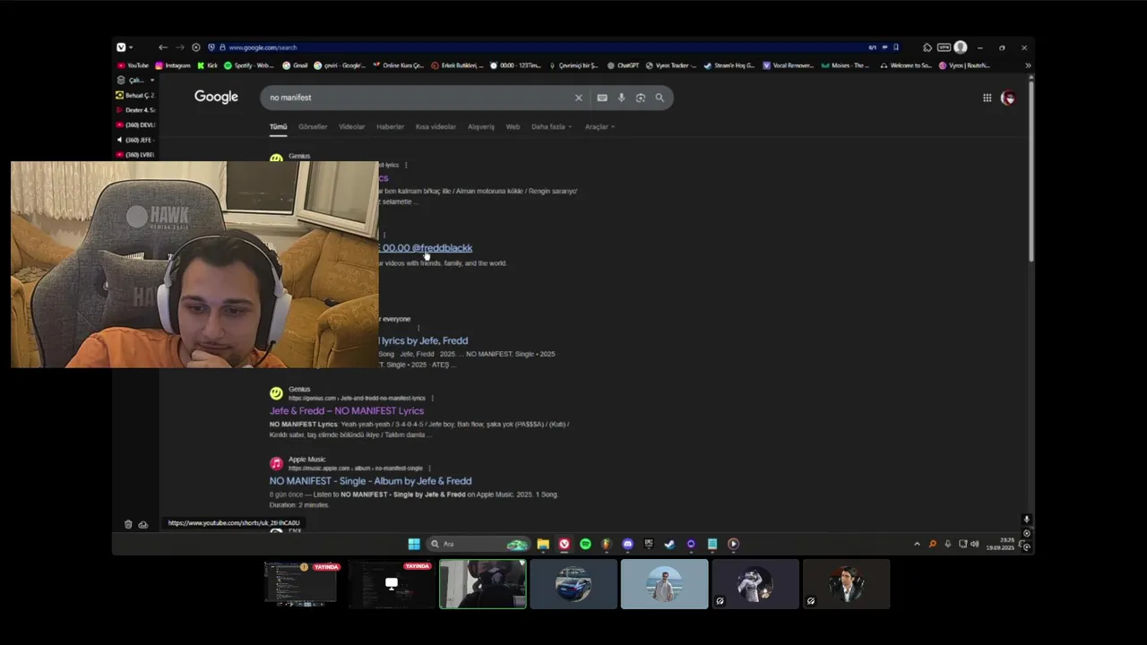Open the Google account avatar

click(x=1008, y=98)
